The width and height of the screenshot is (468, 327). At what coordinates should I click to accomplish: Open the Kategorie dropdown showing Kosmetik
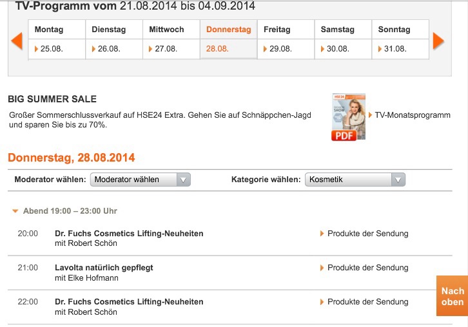tap(355, 180)
